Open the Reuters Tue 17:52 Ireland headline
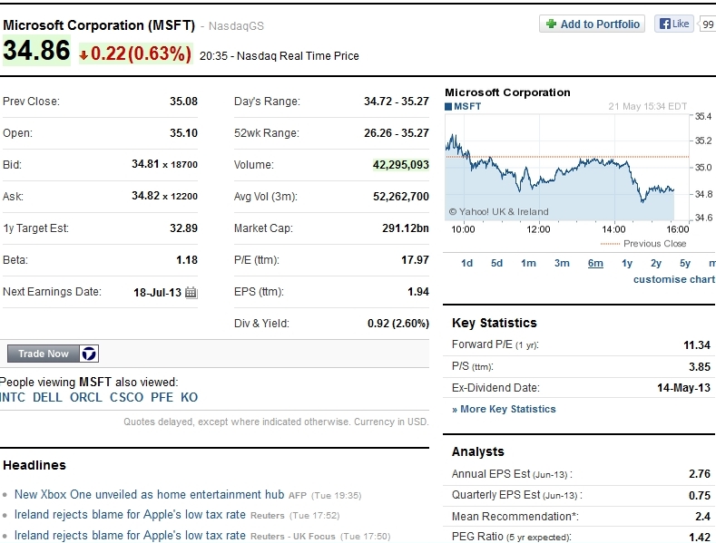The image size is (716, 543). 130,515
